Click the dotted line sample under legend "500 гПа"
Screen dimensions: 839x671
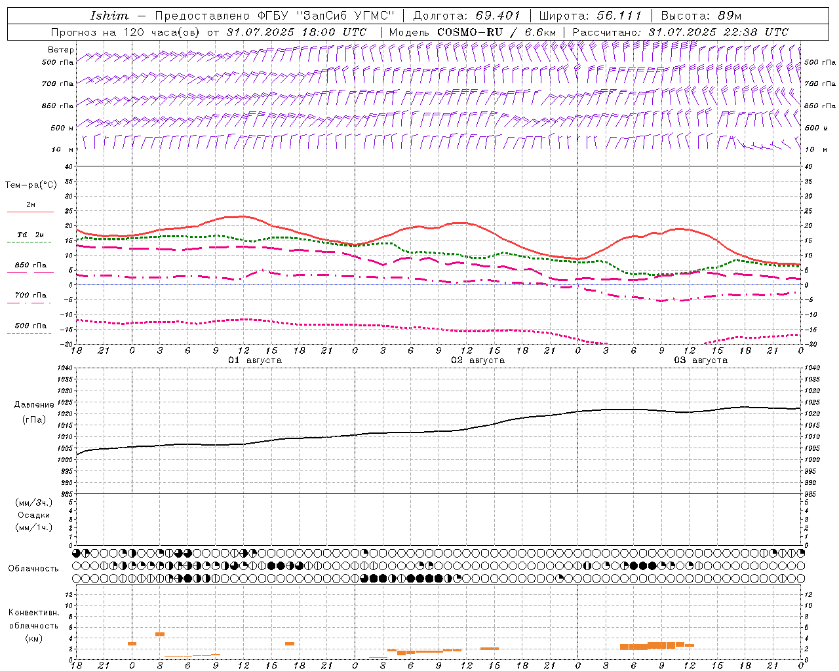pyautogui.click(x=29, y=333)
